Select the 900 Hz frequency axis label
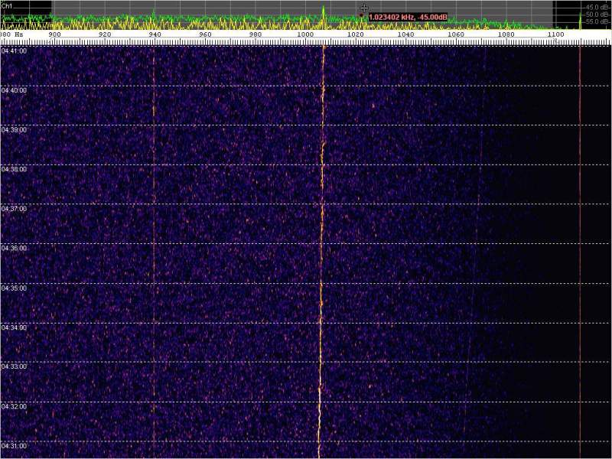Image resolution: width=612 pixels, height=459 pixels. [54, 34]
